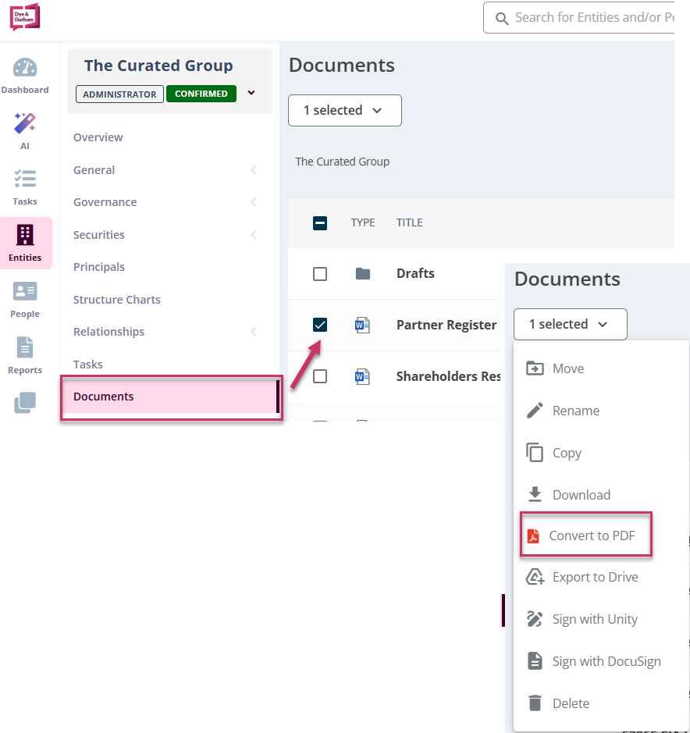This screenshot has width=690, height=733.
Task: Open Tasks in the entity navigation
Action: (x=88, y=365)
